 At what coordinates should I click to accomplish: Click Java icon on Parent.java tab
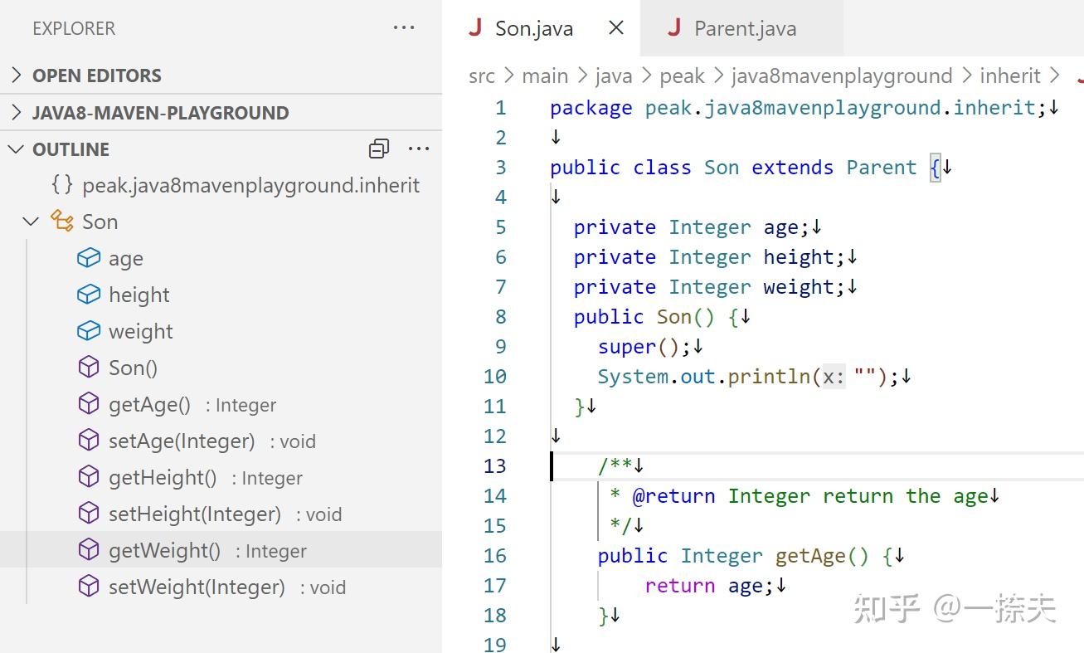point(674,28)
